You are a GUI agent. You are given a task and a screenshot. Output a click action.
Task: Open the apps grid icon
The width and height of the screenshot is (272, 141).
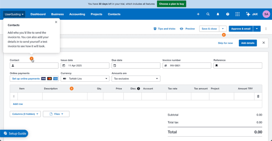(237, 14)
